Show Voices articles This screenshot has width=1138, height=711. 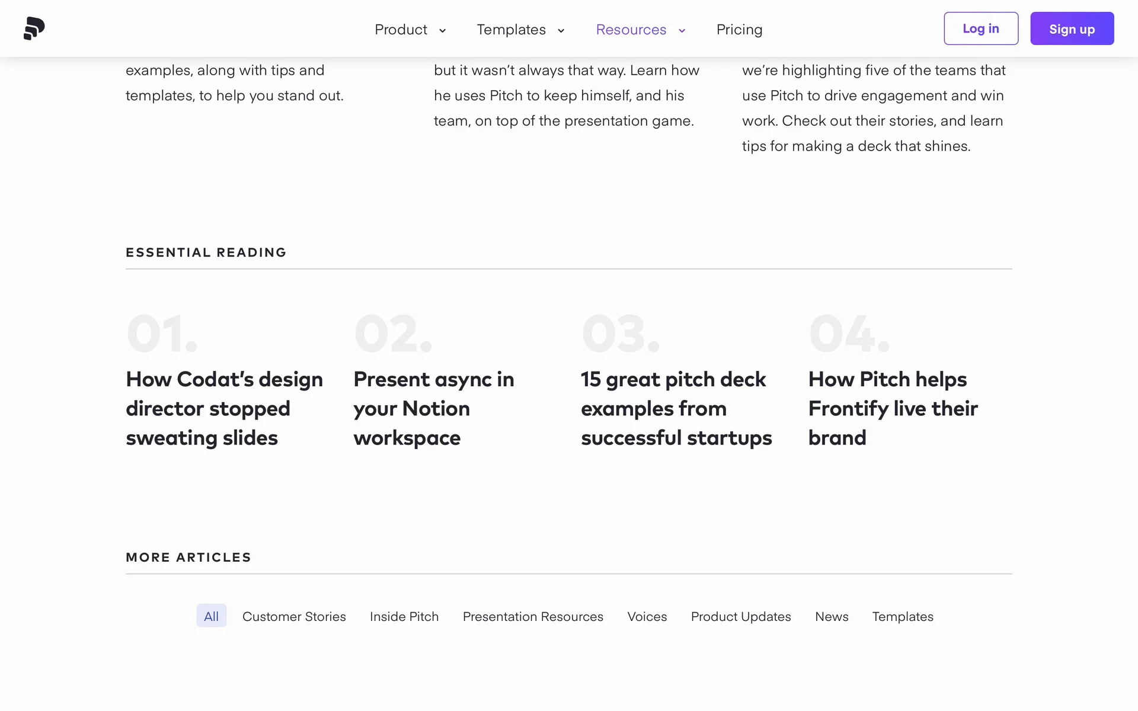pyautogui.click(x=647, y=616)
